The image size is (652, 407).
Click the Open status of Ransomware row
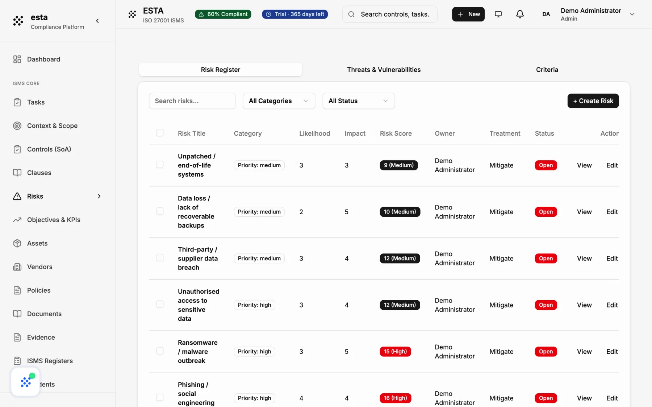[546, 352]
